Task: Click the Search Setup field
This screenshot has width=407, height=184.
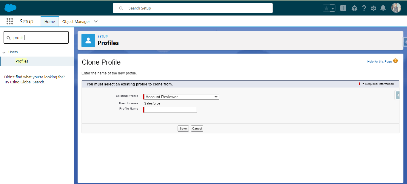Action: (x=193, y=8)
